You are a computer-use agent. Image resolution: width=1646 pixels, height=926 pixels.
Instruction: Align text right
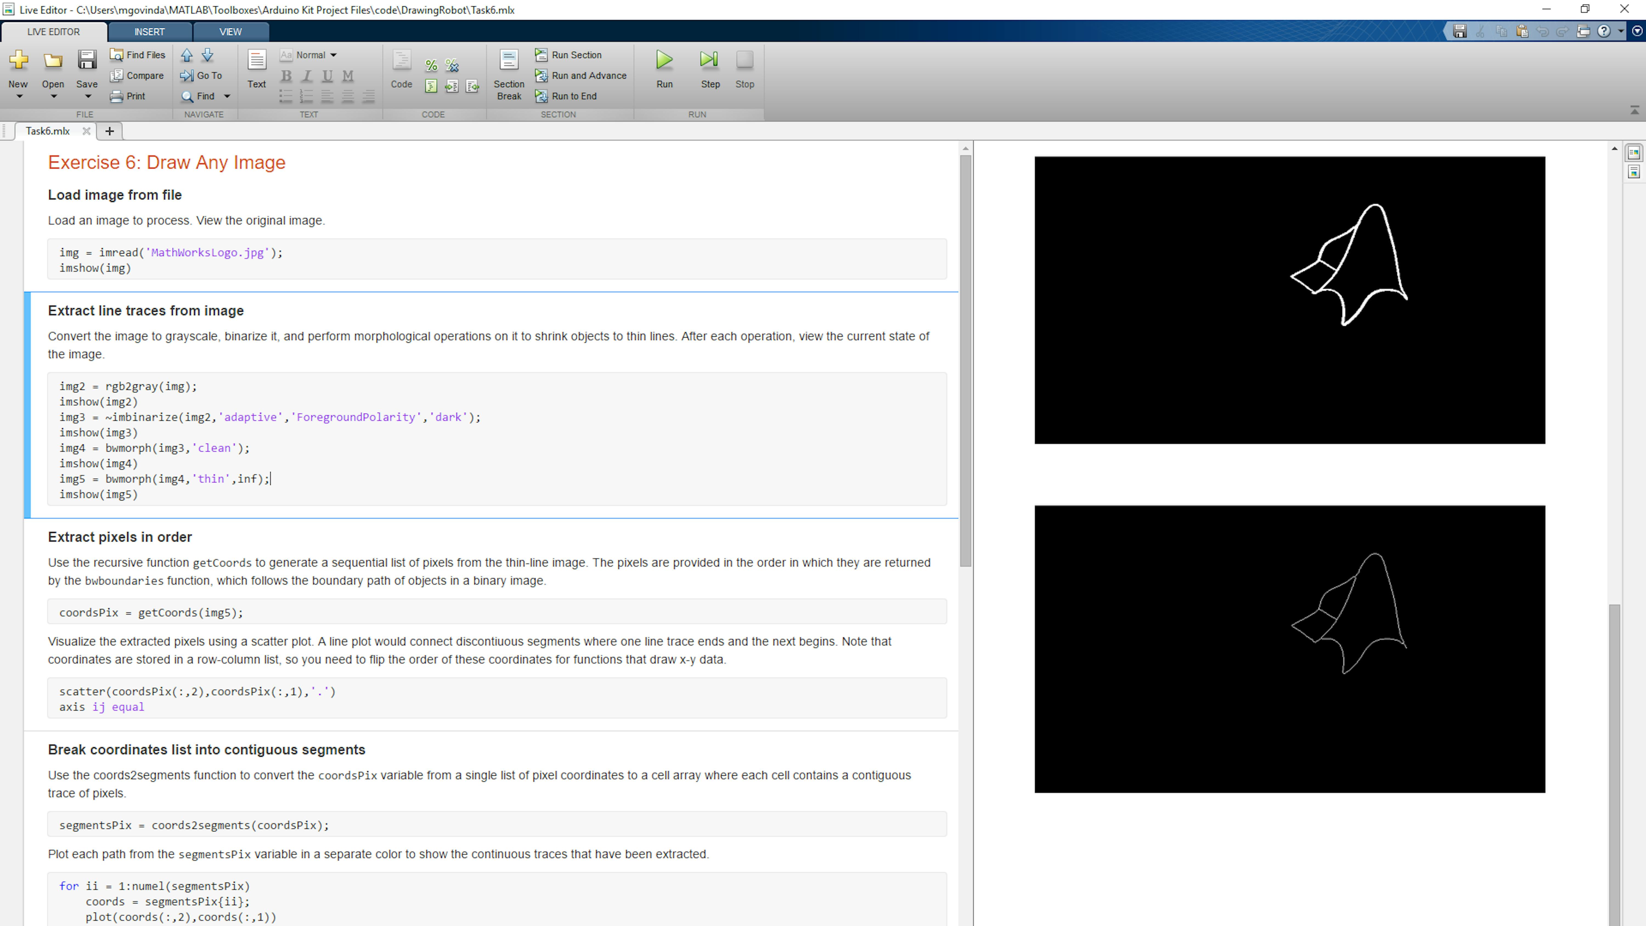[x=369, y=97]
